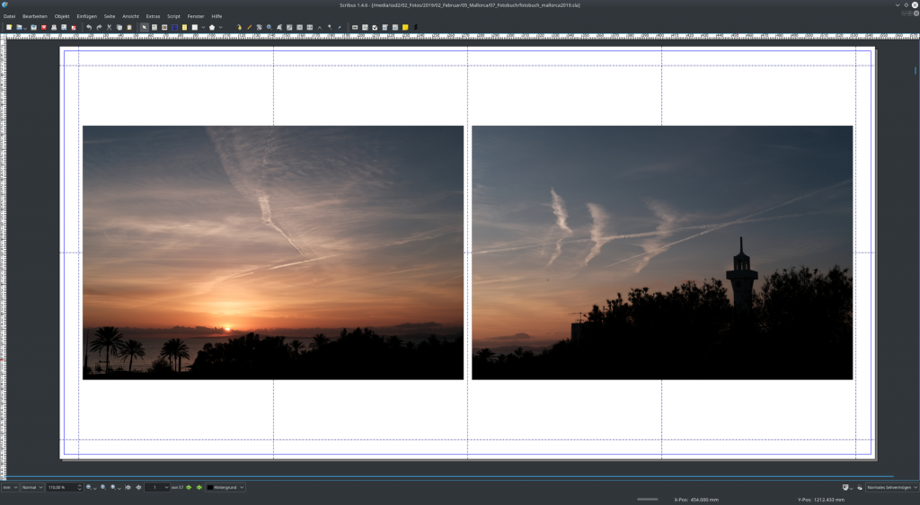920x505 pixels.
Task: Click the Print icon in toolbar
Action: [53, 27]
